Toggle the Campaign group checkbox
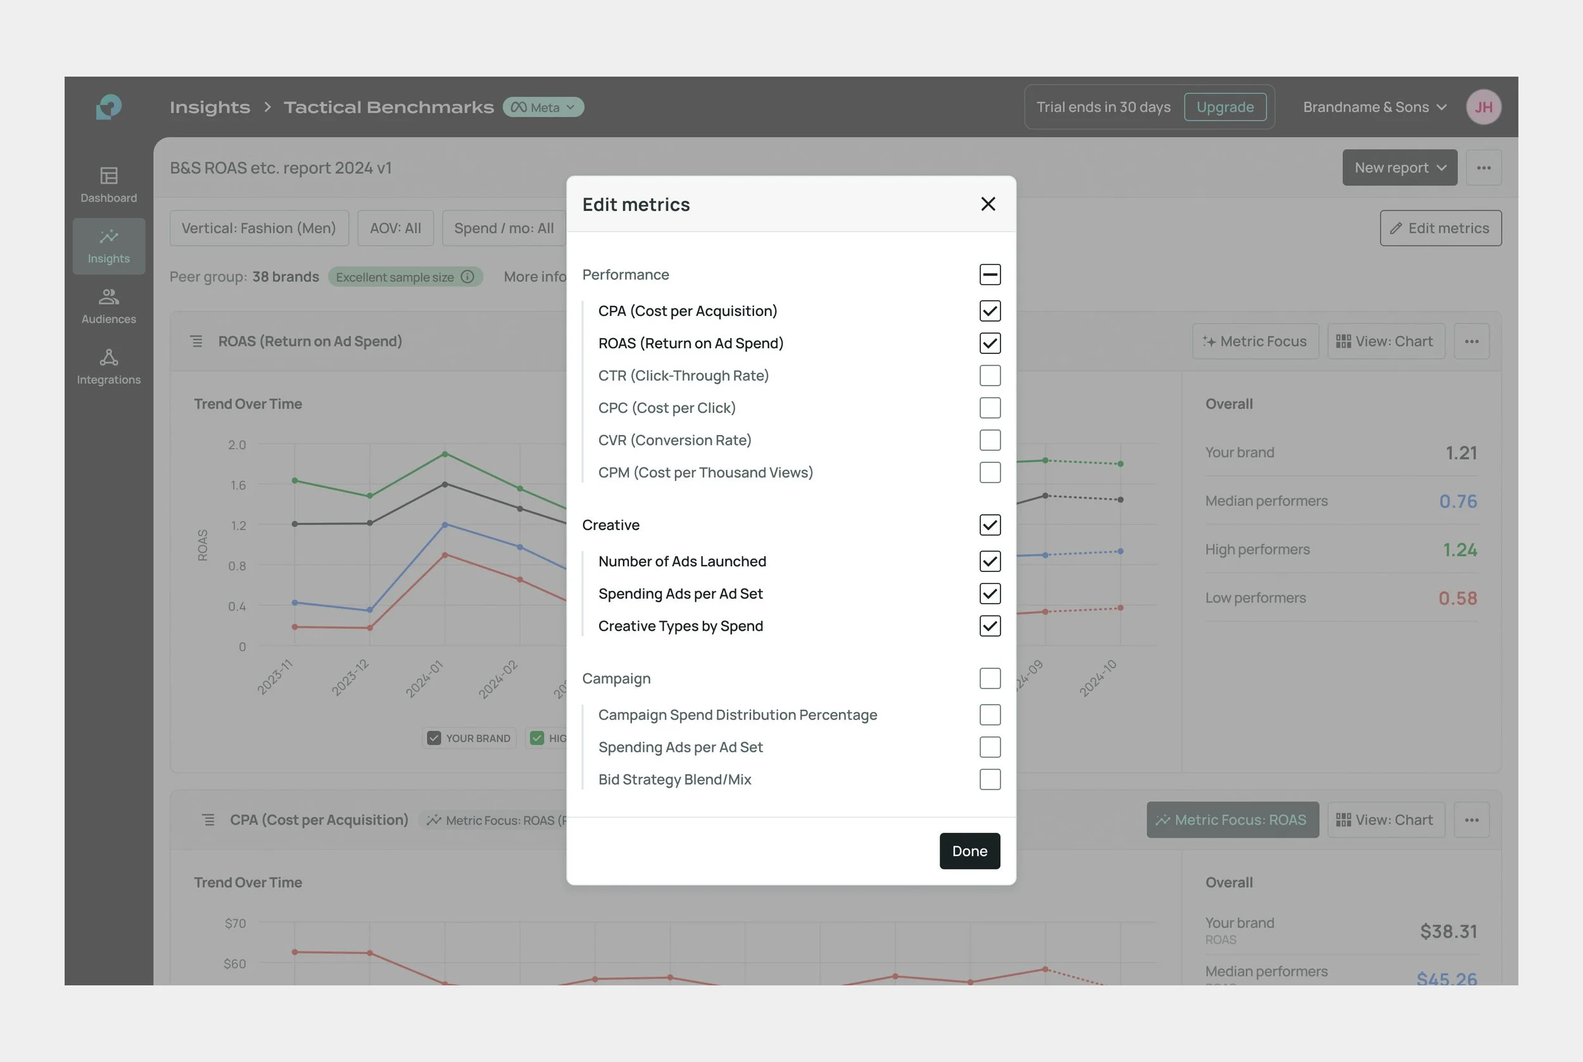 [989, 679]
